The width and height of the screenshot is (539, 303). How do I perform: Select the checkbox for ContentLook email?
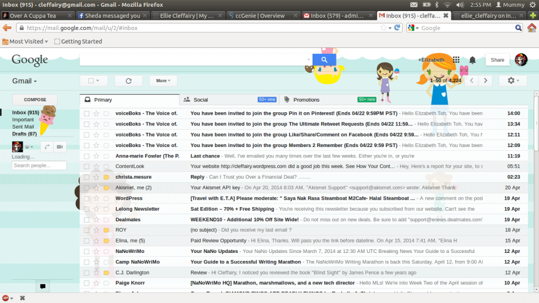[87, 167]
